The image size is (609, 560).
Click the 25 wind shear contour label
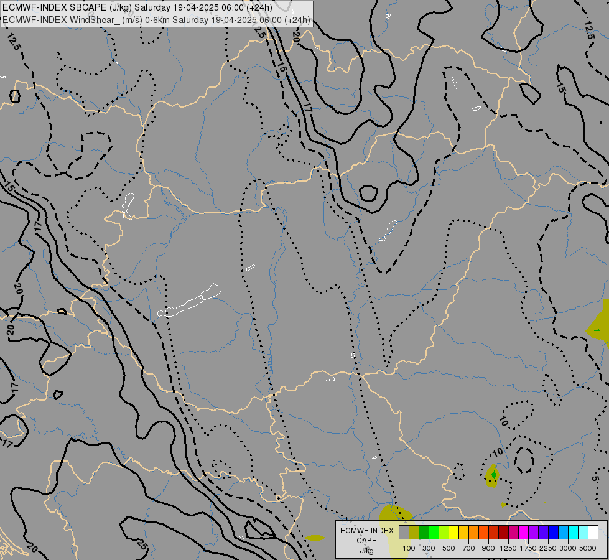point(142,545)
